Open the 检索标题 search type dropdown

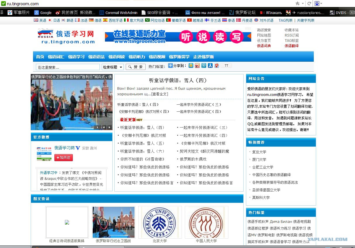click(x=113, y=67)
